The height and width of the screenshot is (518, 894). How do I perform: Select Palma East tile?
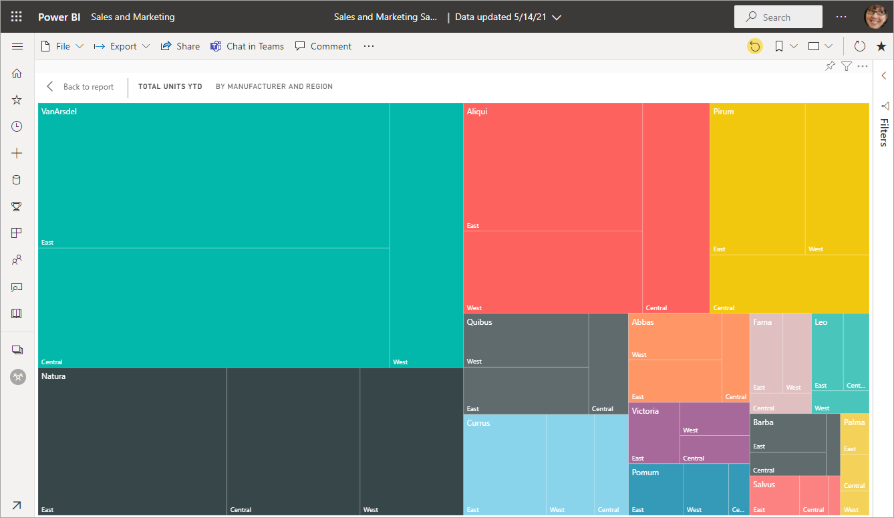pyautogui.click(x=855, y=434)
